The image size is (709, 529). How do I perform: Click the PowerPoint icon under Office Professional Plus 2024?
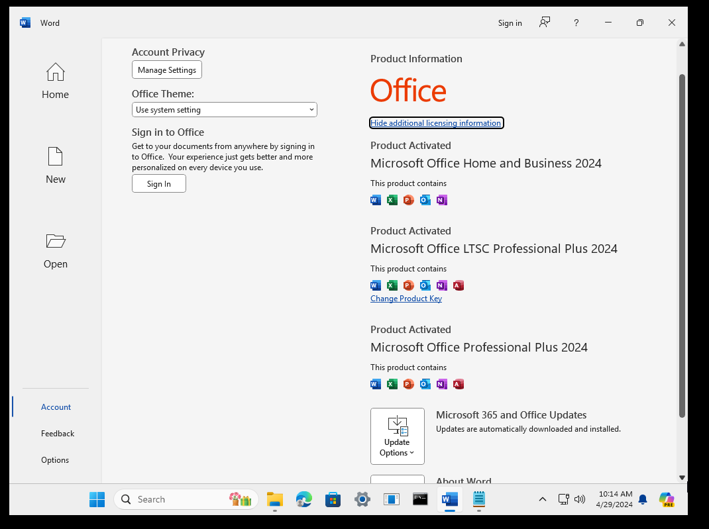click(x=408, y=384)
